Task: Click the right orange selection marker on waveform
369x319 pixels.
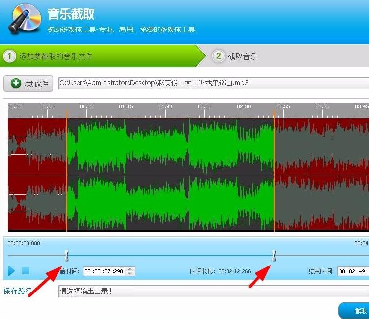Action: point(274,172)
